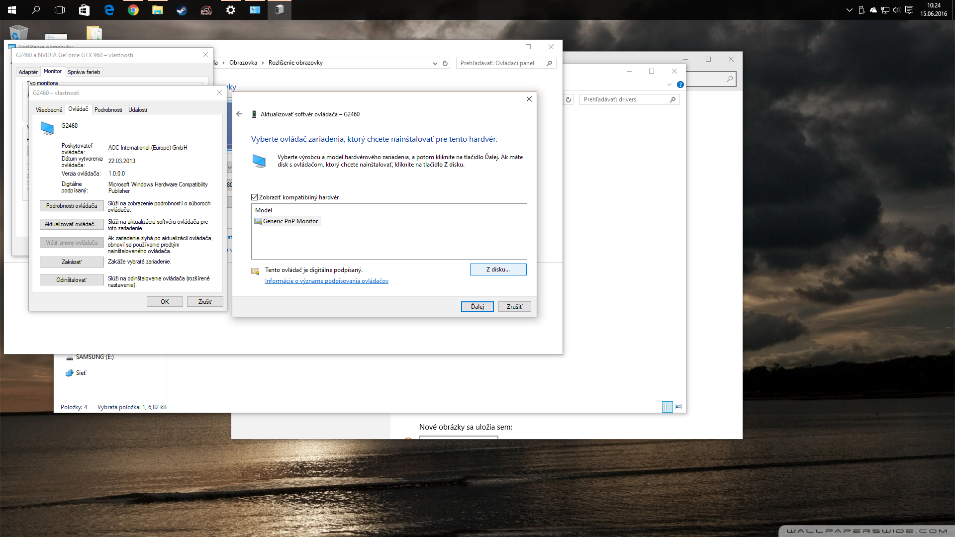Expand the ribbon chevron in Explorer
The width and height of the screenshot is (955, 537).
pyautogui.click(x=669, y=85)
